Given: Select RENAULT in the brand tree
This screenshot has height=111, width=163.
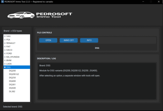Looking at the screenshot, I should [x=11, y=43].
